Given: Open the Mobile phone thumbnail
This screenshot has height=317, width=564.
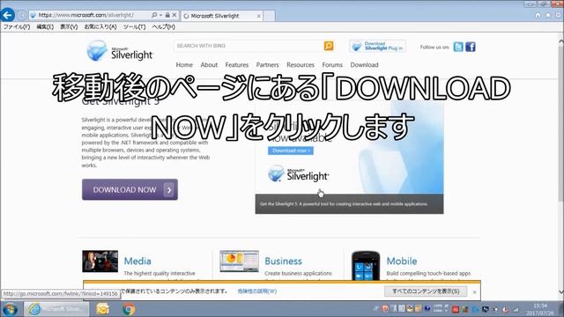Looking at the screenshot, I should [x=366, y=266].
